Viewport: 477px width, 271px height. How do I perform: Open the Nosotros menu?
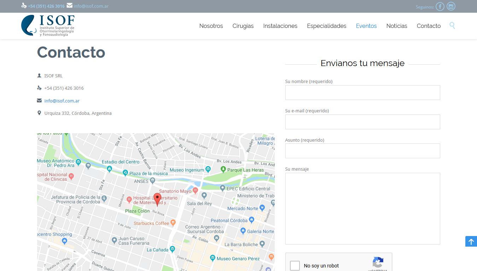pyautogui.click(x=211, y=26)
